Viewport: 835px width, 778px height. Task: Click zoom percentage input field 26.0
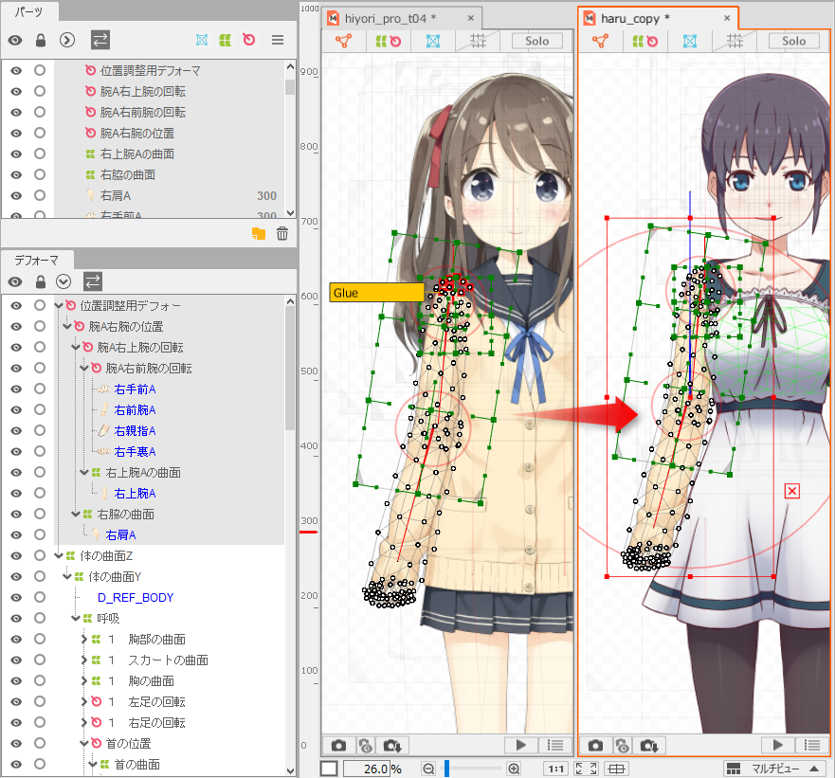(367, 769)
